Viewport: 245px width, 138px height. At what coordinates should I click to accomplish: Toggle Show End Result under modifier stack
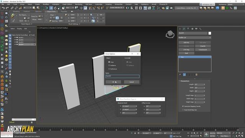point(185,75)
